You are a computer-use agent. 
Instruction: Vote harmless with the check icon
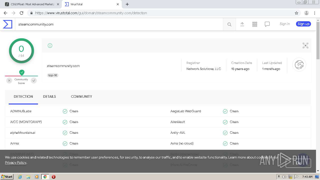click(34, 80)
